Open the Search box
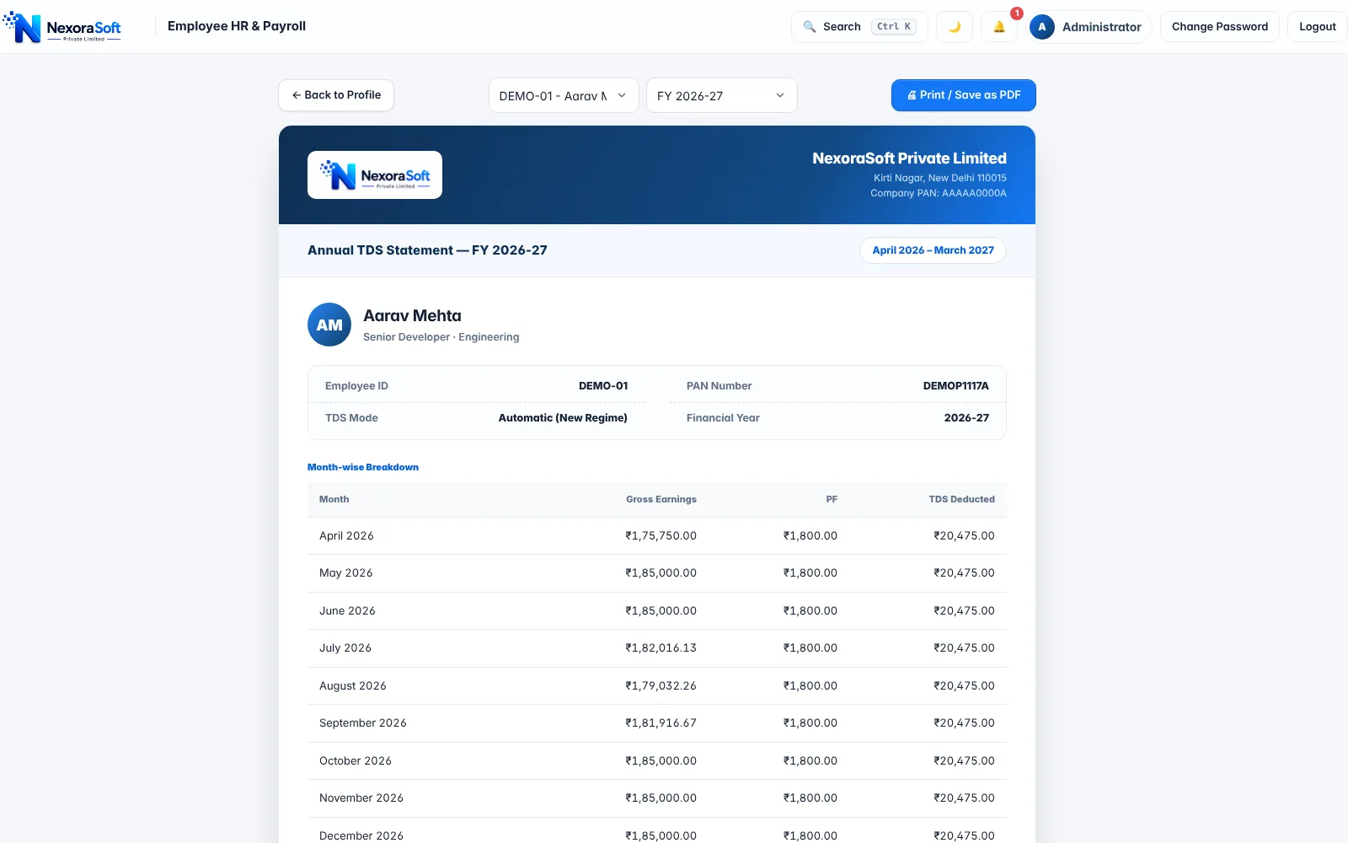The height and width of the screenshot is (843, 1348). click(859, 27)
